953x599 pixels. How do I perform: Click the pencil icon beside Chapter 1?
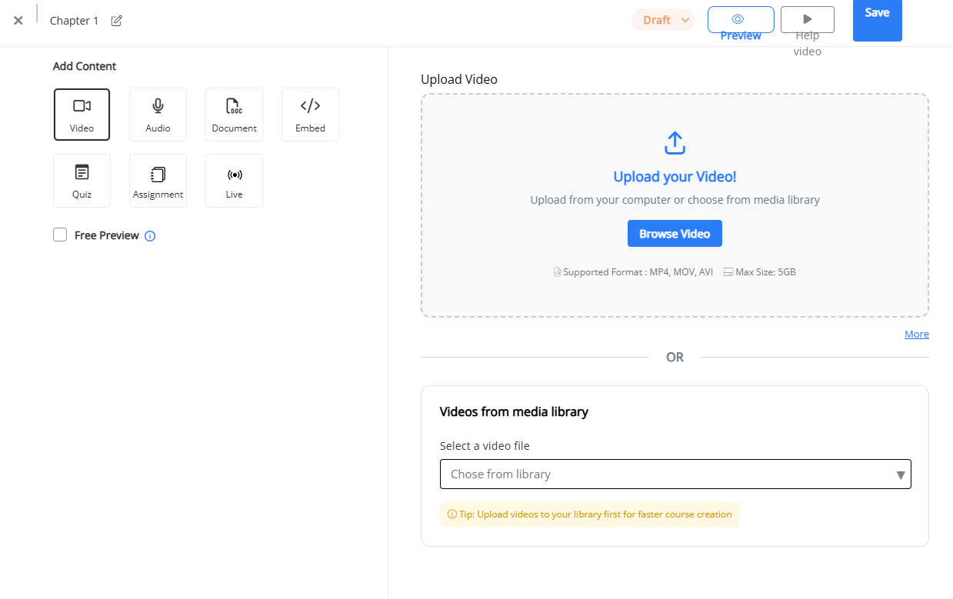[117, 21]
